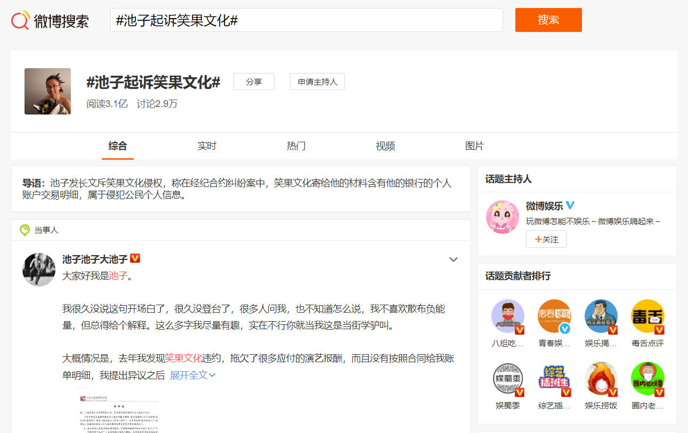Screen dimensions: 688x433
Task: Click the 微博娱乐 tagline text
Action: click(593, 221)
